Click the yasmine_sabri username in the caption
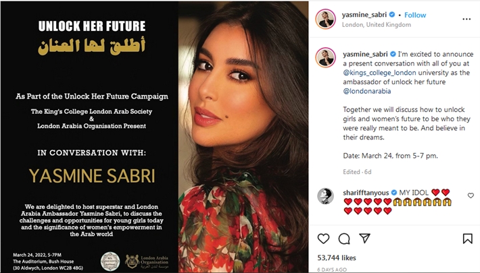Screen dimensions: 480x273 (365, 54)
